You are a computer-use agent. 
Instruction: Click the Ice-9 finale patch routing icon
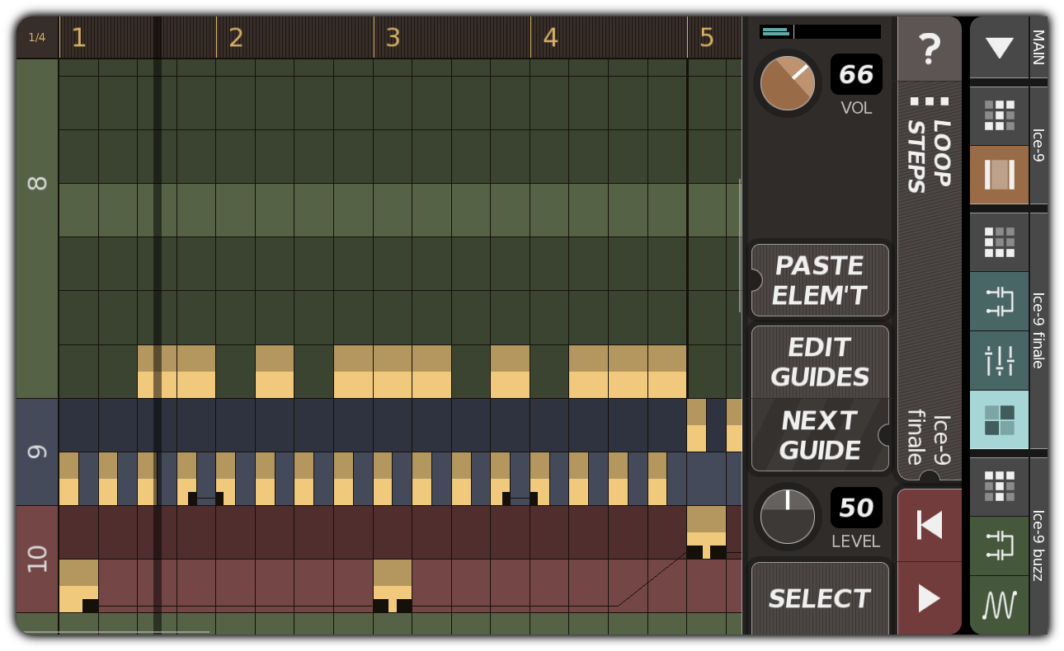pos(999,302)
